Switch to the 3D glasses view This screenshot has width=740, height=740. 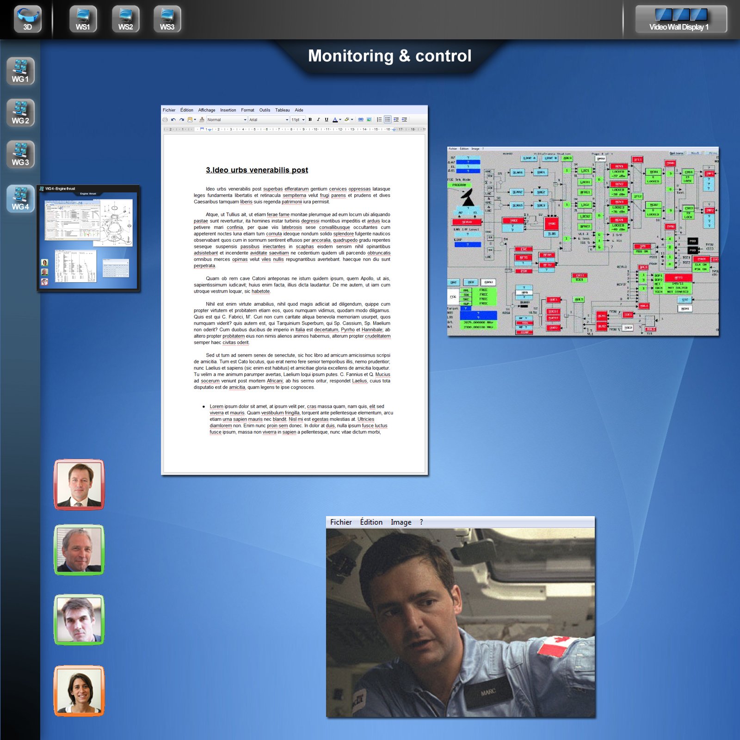coord(27,19)
